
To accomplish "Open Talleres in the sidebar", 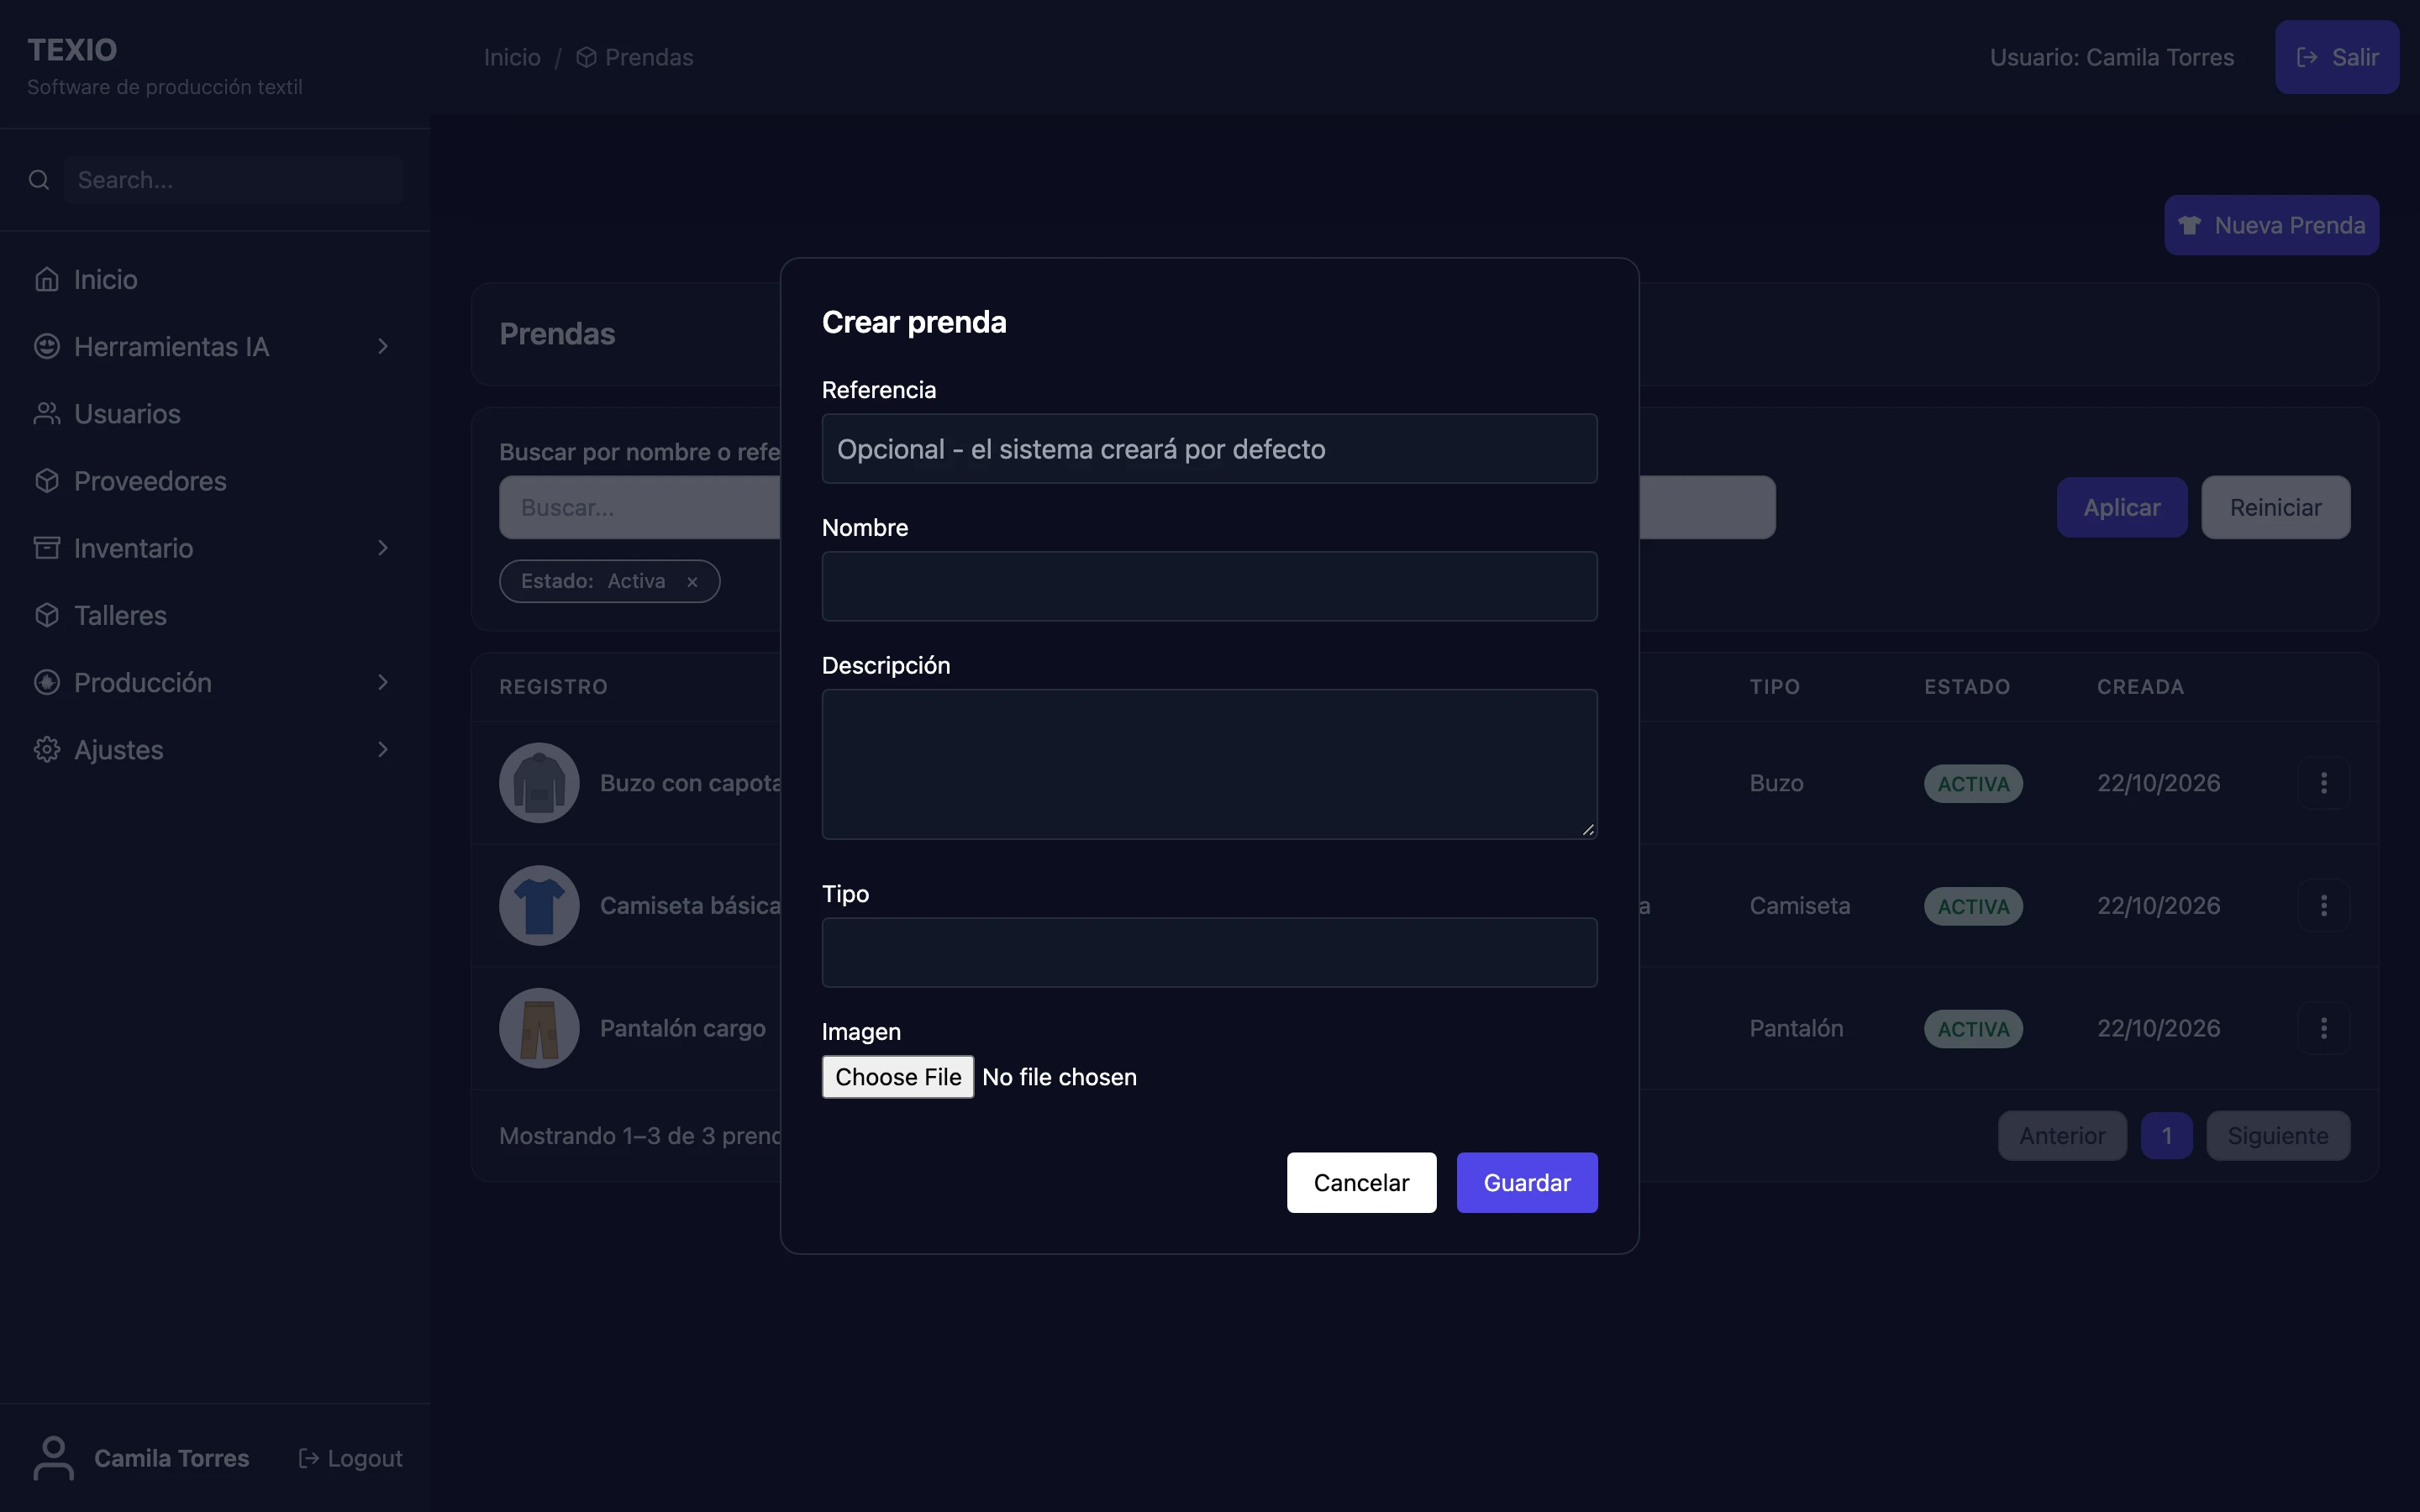I will point(215,614).
